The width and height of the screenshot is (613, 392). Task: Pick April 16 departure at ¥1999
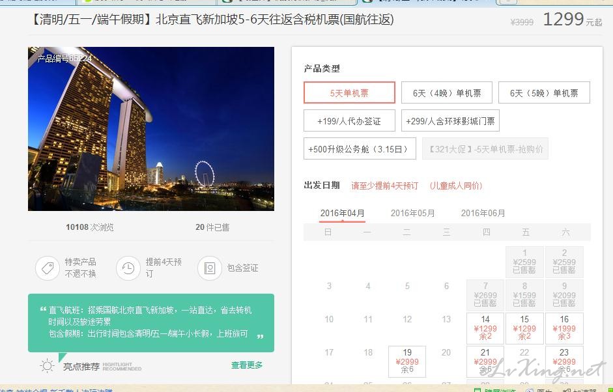click(564, 328)
